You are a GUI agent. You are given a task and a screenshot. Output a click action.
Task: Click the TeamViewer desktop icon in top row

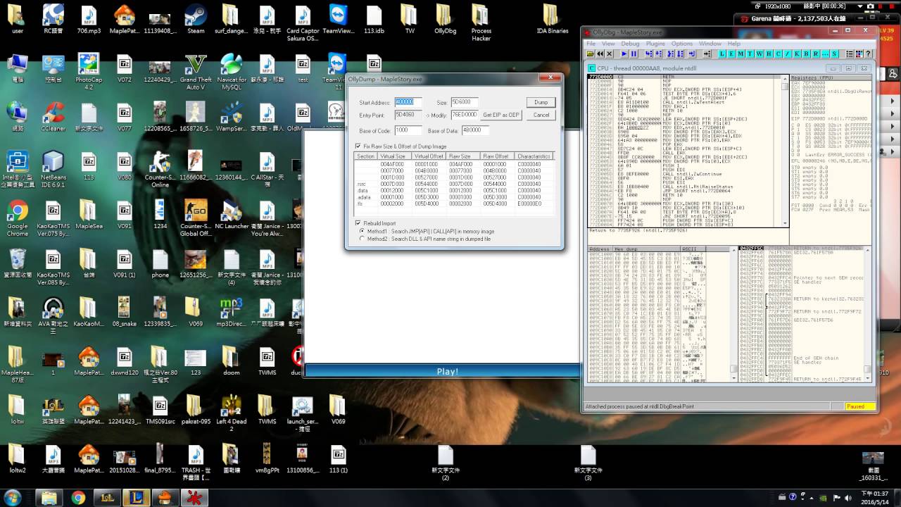click(338, 20)
